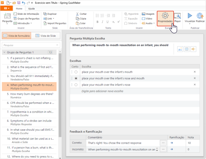This screenshot has height=159, width=206.
Task: Add video to the question text
Action: tap(187, 49)
